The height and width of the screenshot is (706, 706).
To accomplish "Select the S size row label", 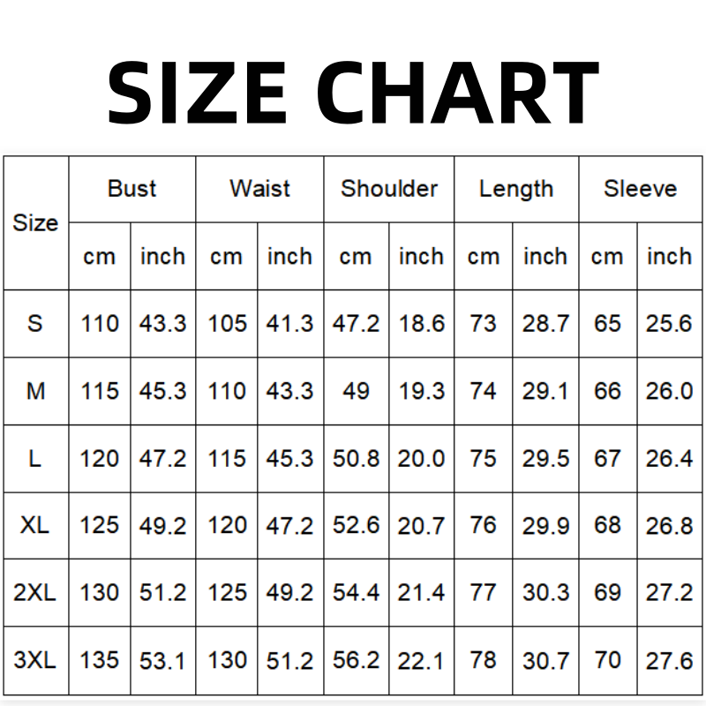I will tap(35, 324).
